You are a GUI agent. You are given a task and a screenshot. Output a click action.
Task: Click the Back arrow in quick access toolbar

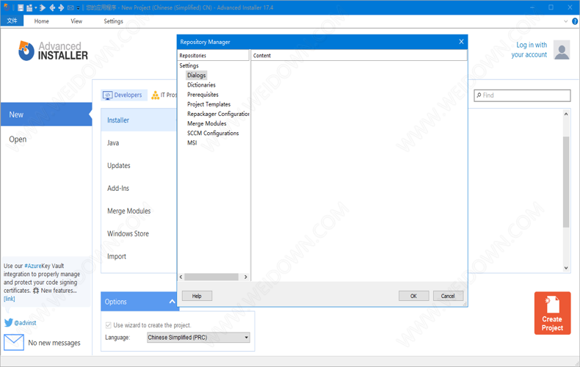pyautogui.click(x=52, y=7)
